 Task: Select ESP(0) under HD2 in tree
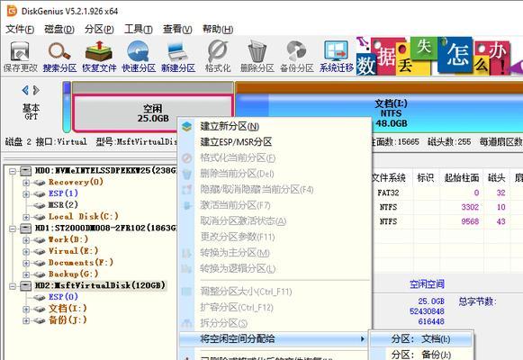pos(63,297)
